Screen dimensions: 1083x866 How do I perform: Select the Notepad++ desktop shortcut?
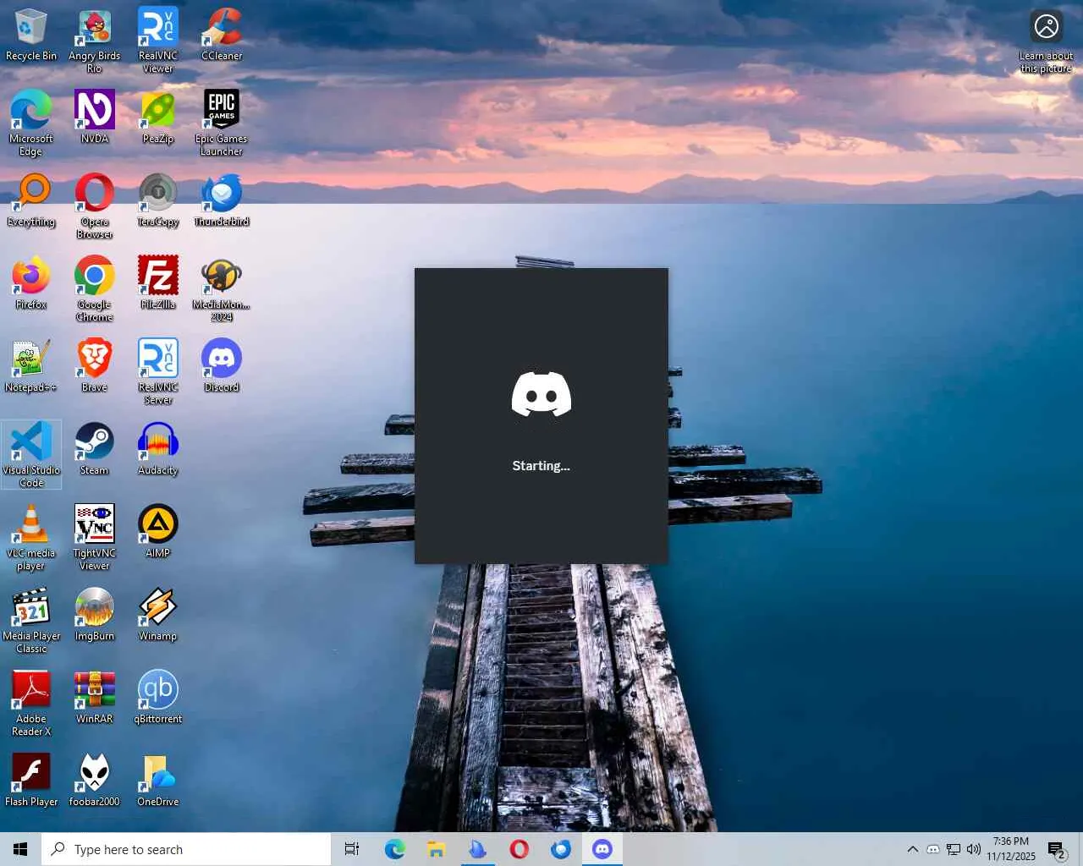click(31, 366)
